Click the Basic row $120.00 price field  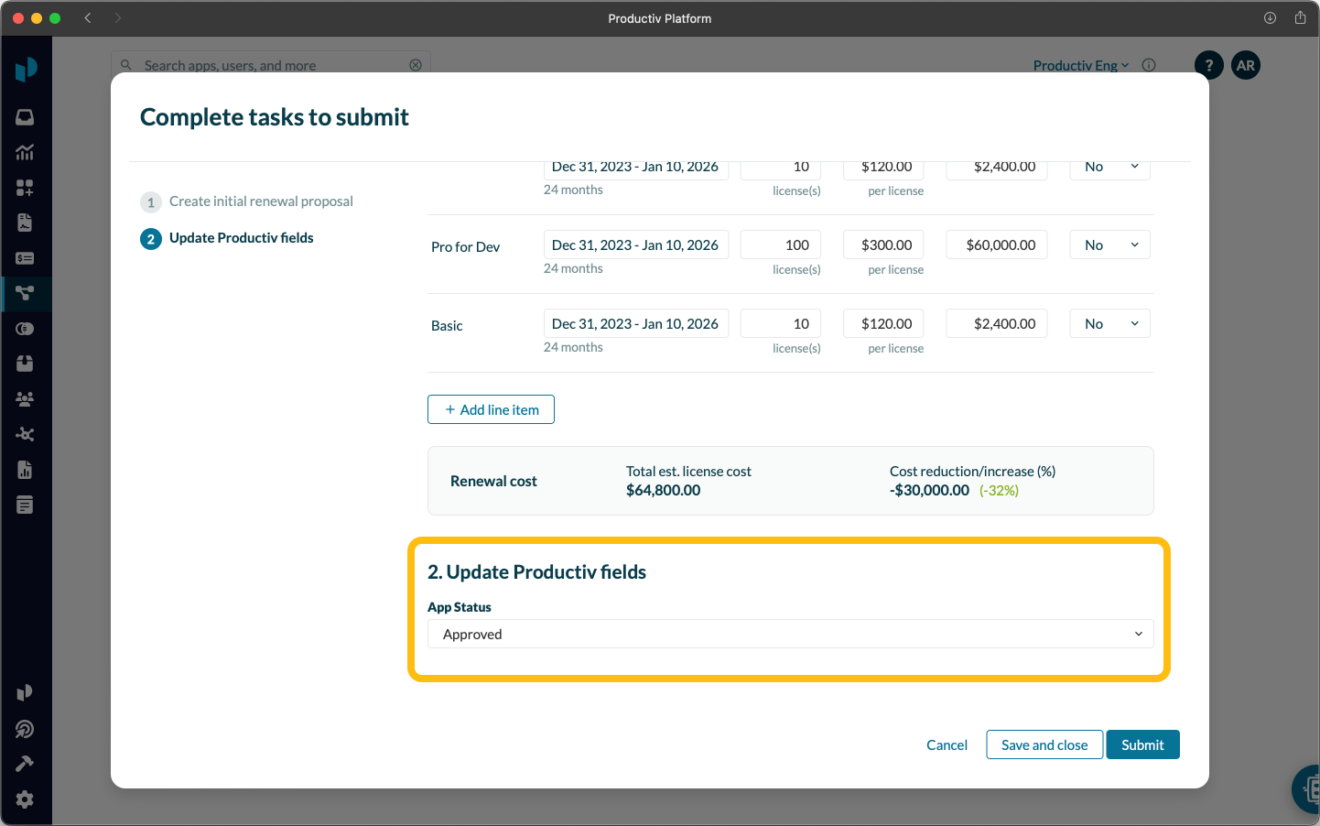tap(883, 323)
